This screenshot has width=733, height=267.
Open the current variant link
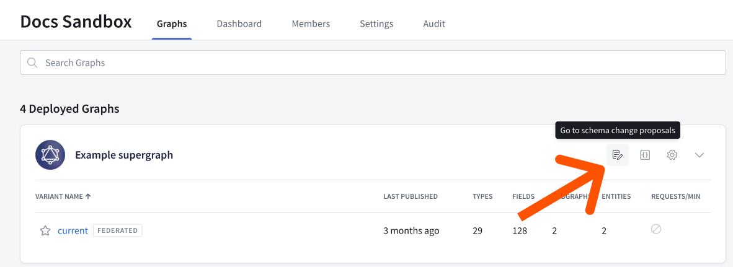[x=73, y=230]
